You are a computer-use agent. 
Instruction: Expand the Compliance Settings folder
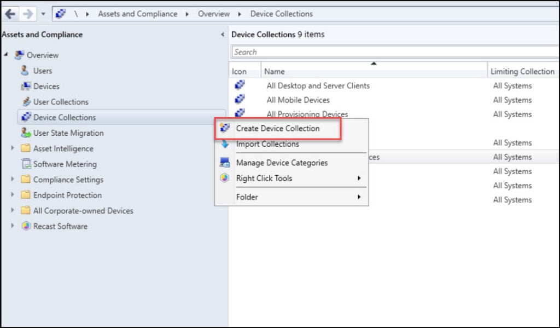click(13, 179)
